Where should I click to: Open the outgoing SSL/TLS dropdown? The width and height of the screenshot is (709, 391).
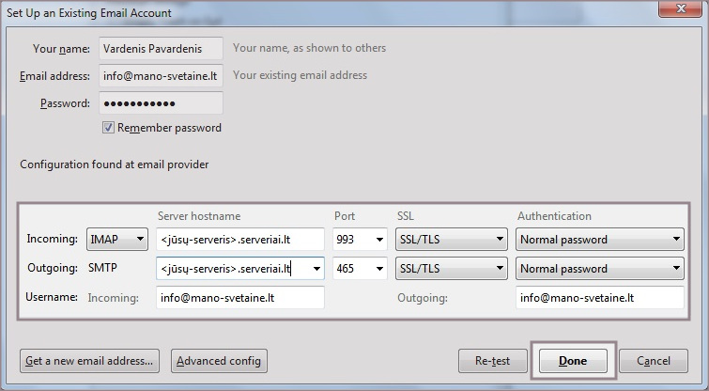pos(451,269)
